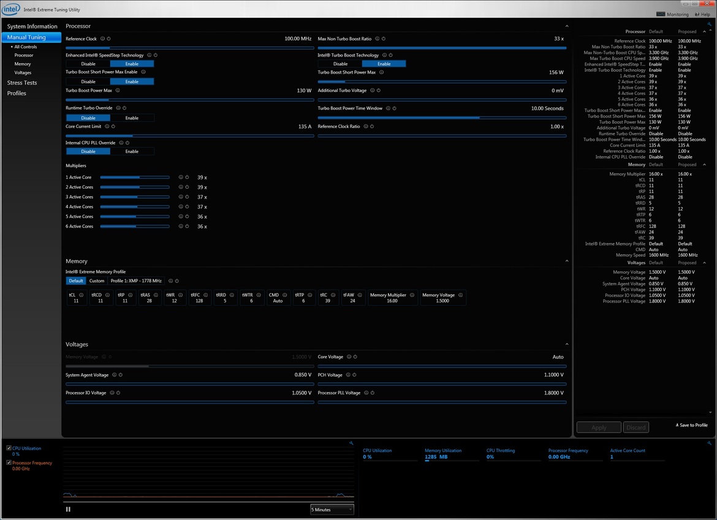Click reset icon next to Processor PLL Voltage
The height and width of the screenshot is (520, 717).
tap(373, 393)
